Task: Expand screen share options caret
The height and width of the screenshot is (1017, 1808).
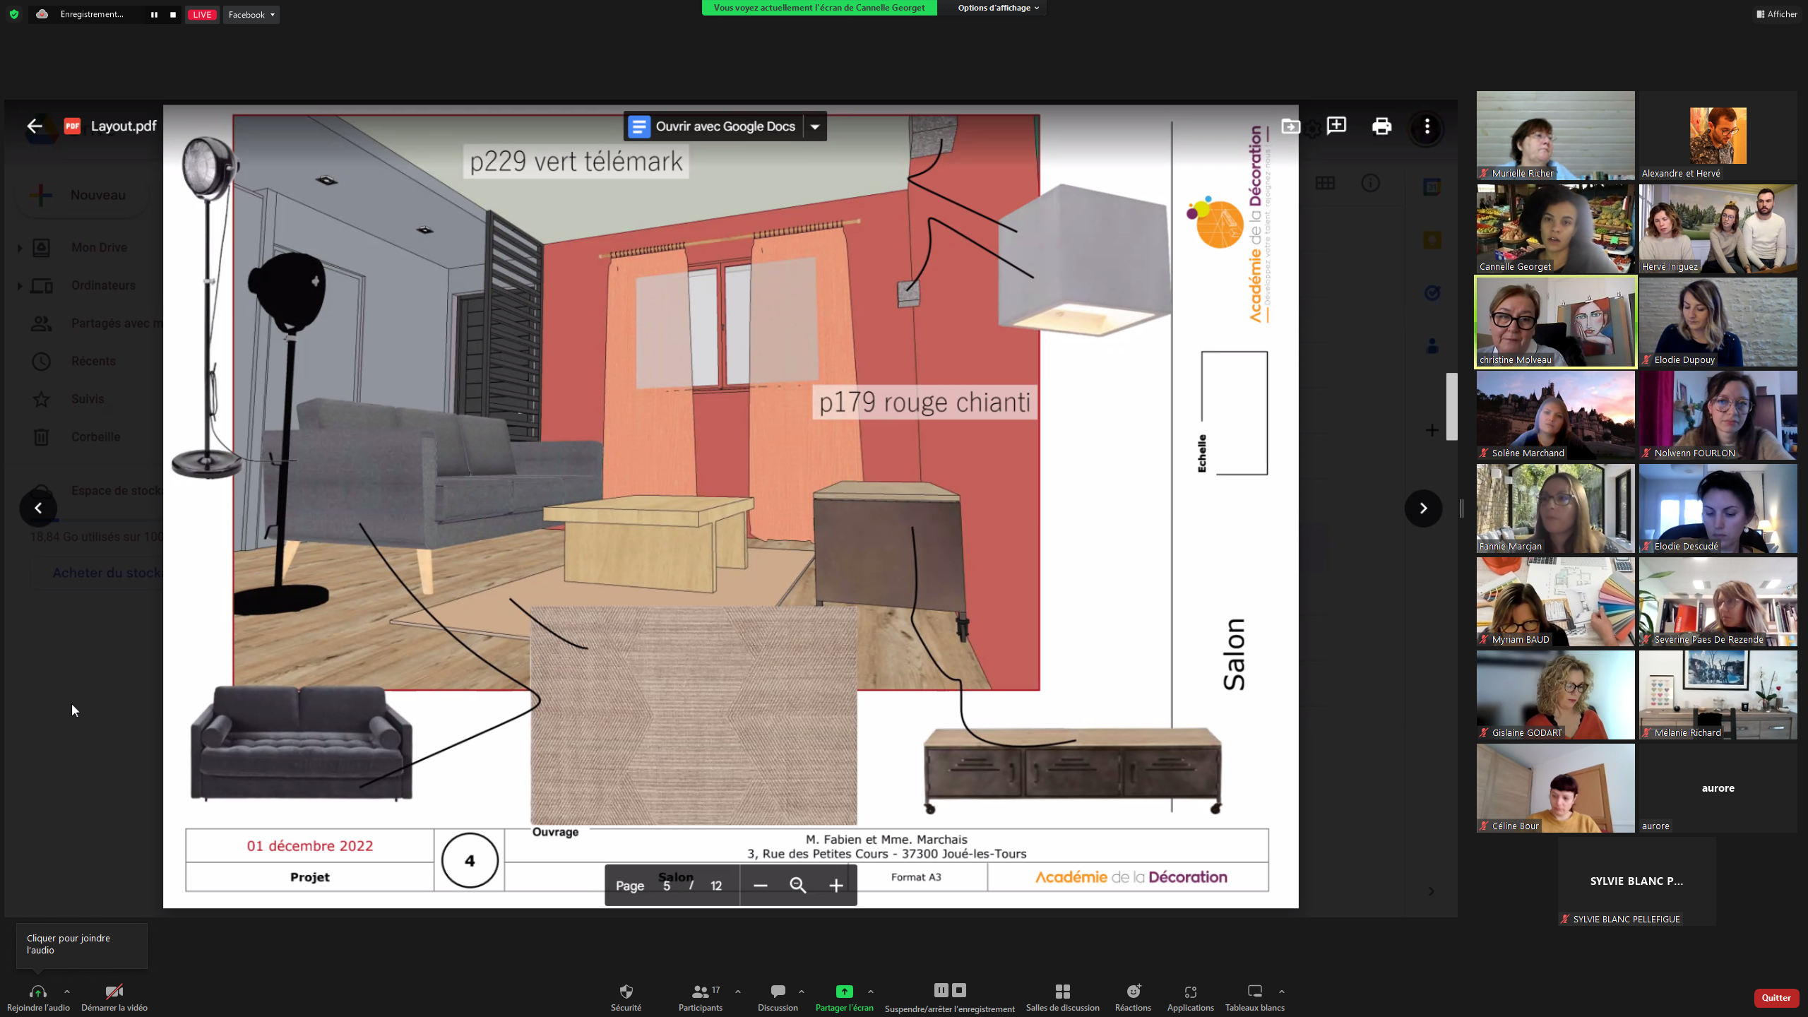Action: click(x=871, y=992)
